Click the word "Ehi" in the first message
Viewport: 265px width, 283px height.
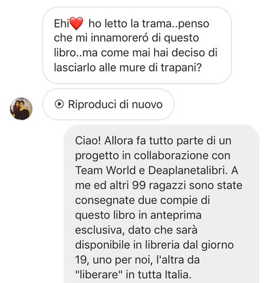click(61, 24)
